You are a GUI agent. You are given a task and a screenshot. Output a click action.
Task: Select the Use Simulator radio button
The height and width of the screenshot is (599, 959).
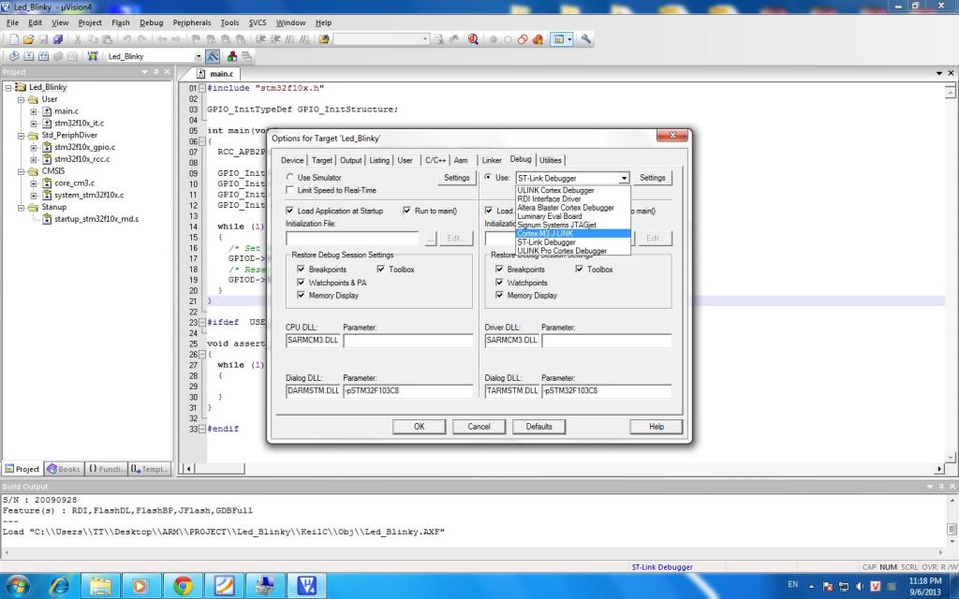click(290, 178)
